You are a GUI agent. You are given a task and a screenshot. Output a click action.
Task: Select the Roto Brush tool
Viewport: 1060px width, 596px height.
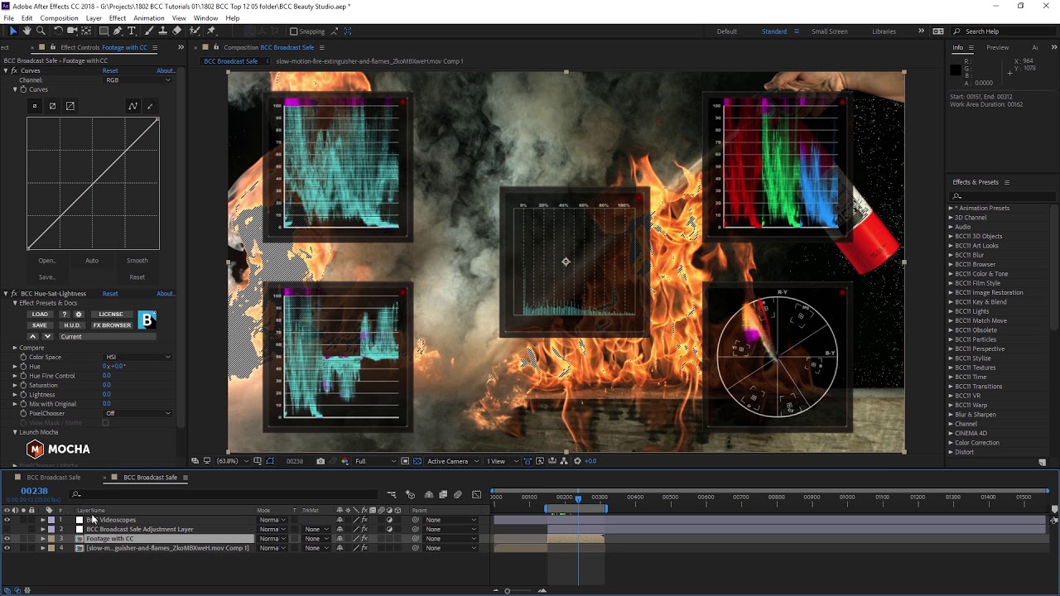coord(195,31)
